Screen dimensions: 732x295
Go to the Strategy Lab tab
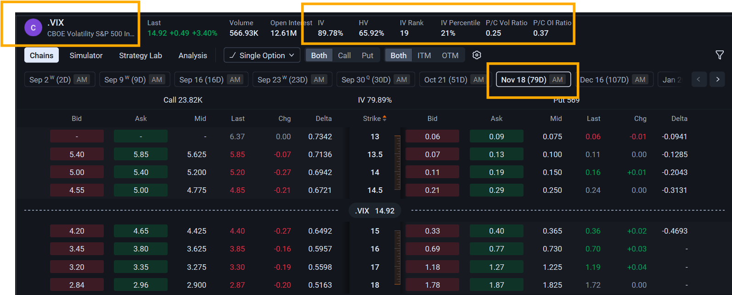(x=141, y=55)
